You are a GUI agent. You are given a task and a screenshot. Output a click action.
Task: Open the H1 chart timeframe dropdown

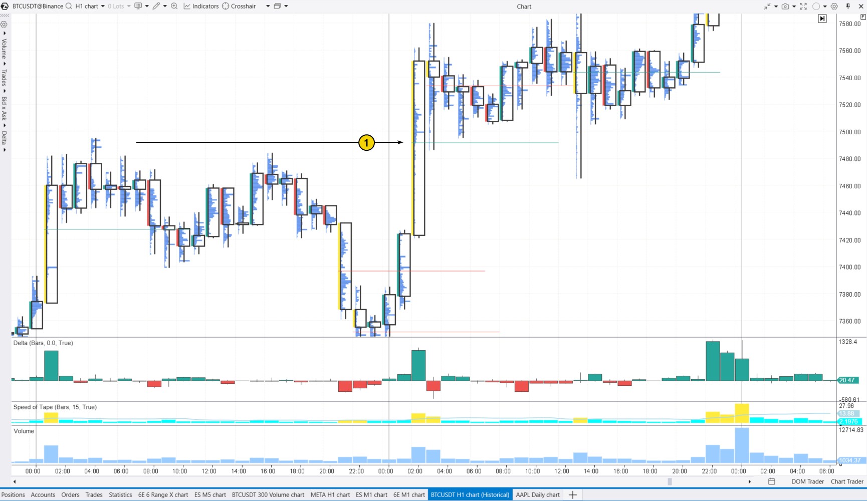point(103,6)
